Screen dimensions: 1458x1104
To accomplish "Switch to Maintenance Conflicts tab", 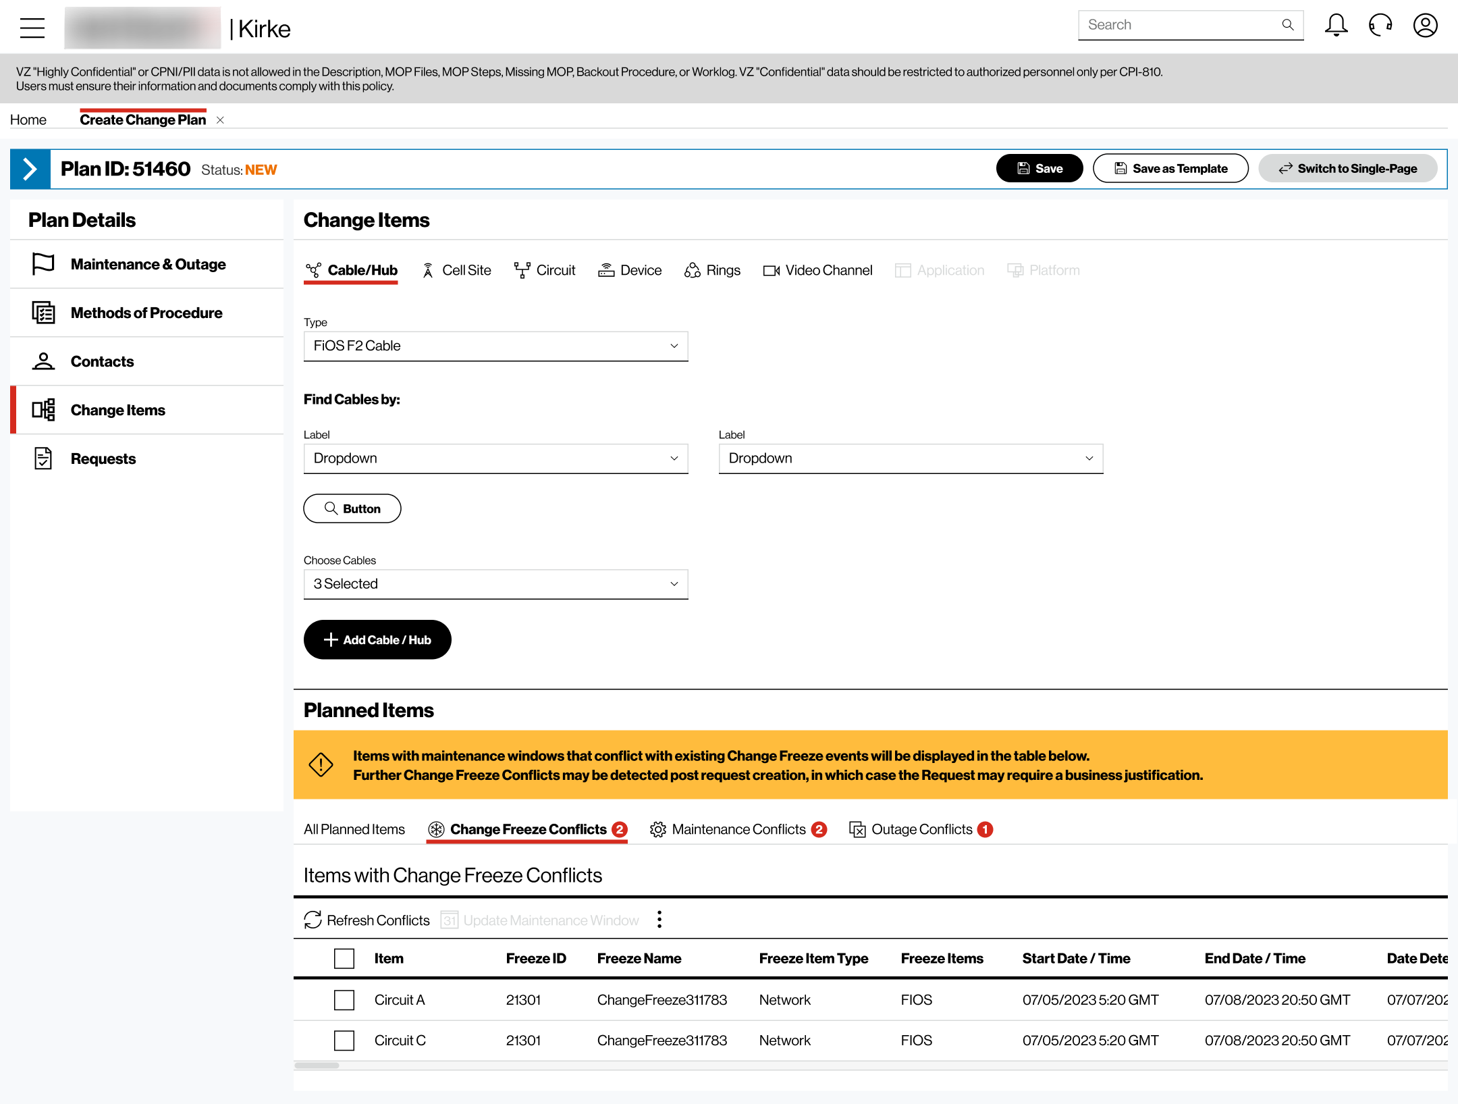I will click(x=738, y=829).
